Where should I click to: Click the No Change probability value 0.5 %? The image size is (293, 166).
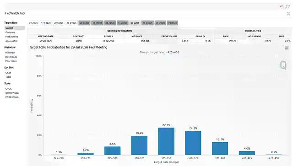click(268, 41)
